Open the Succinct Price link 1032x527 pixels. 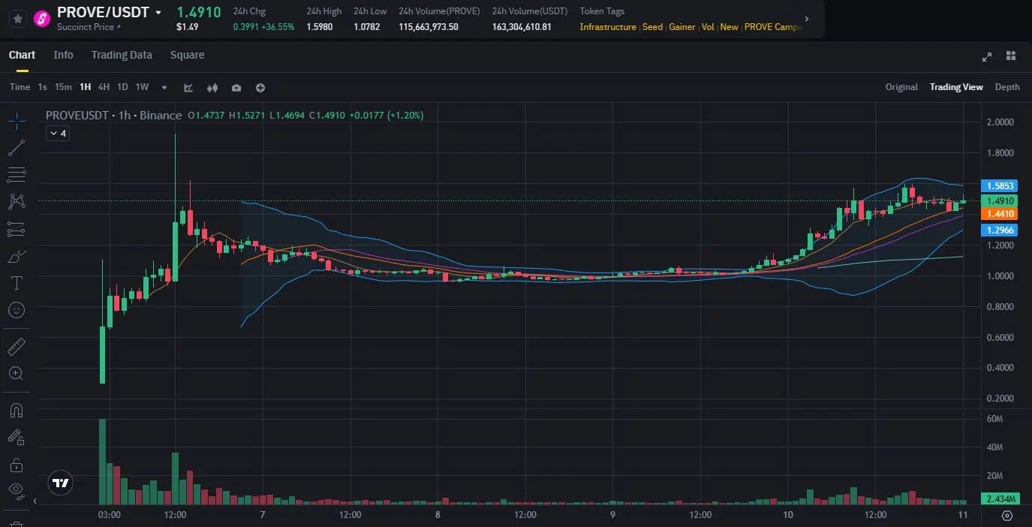click(89, 27)
